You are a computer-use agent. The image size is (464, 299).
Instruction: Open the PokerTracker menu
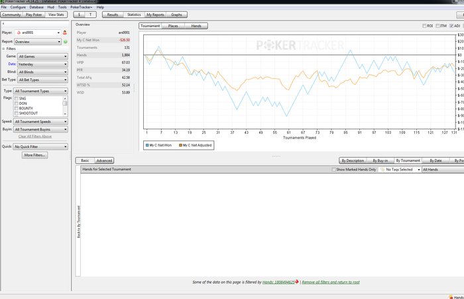pos(81,7)
